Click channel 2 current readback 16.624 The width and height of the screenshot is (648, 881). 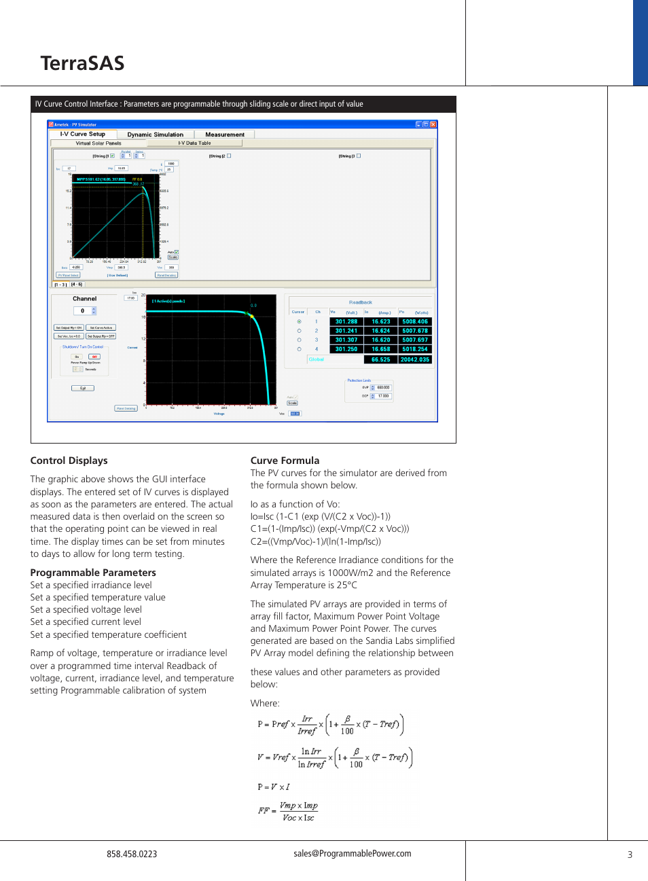pyautogui.click(x=381, y=331)
